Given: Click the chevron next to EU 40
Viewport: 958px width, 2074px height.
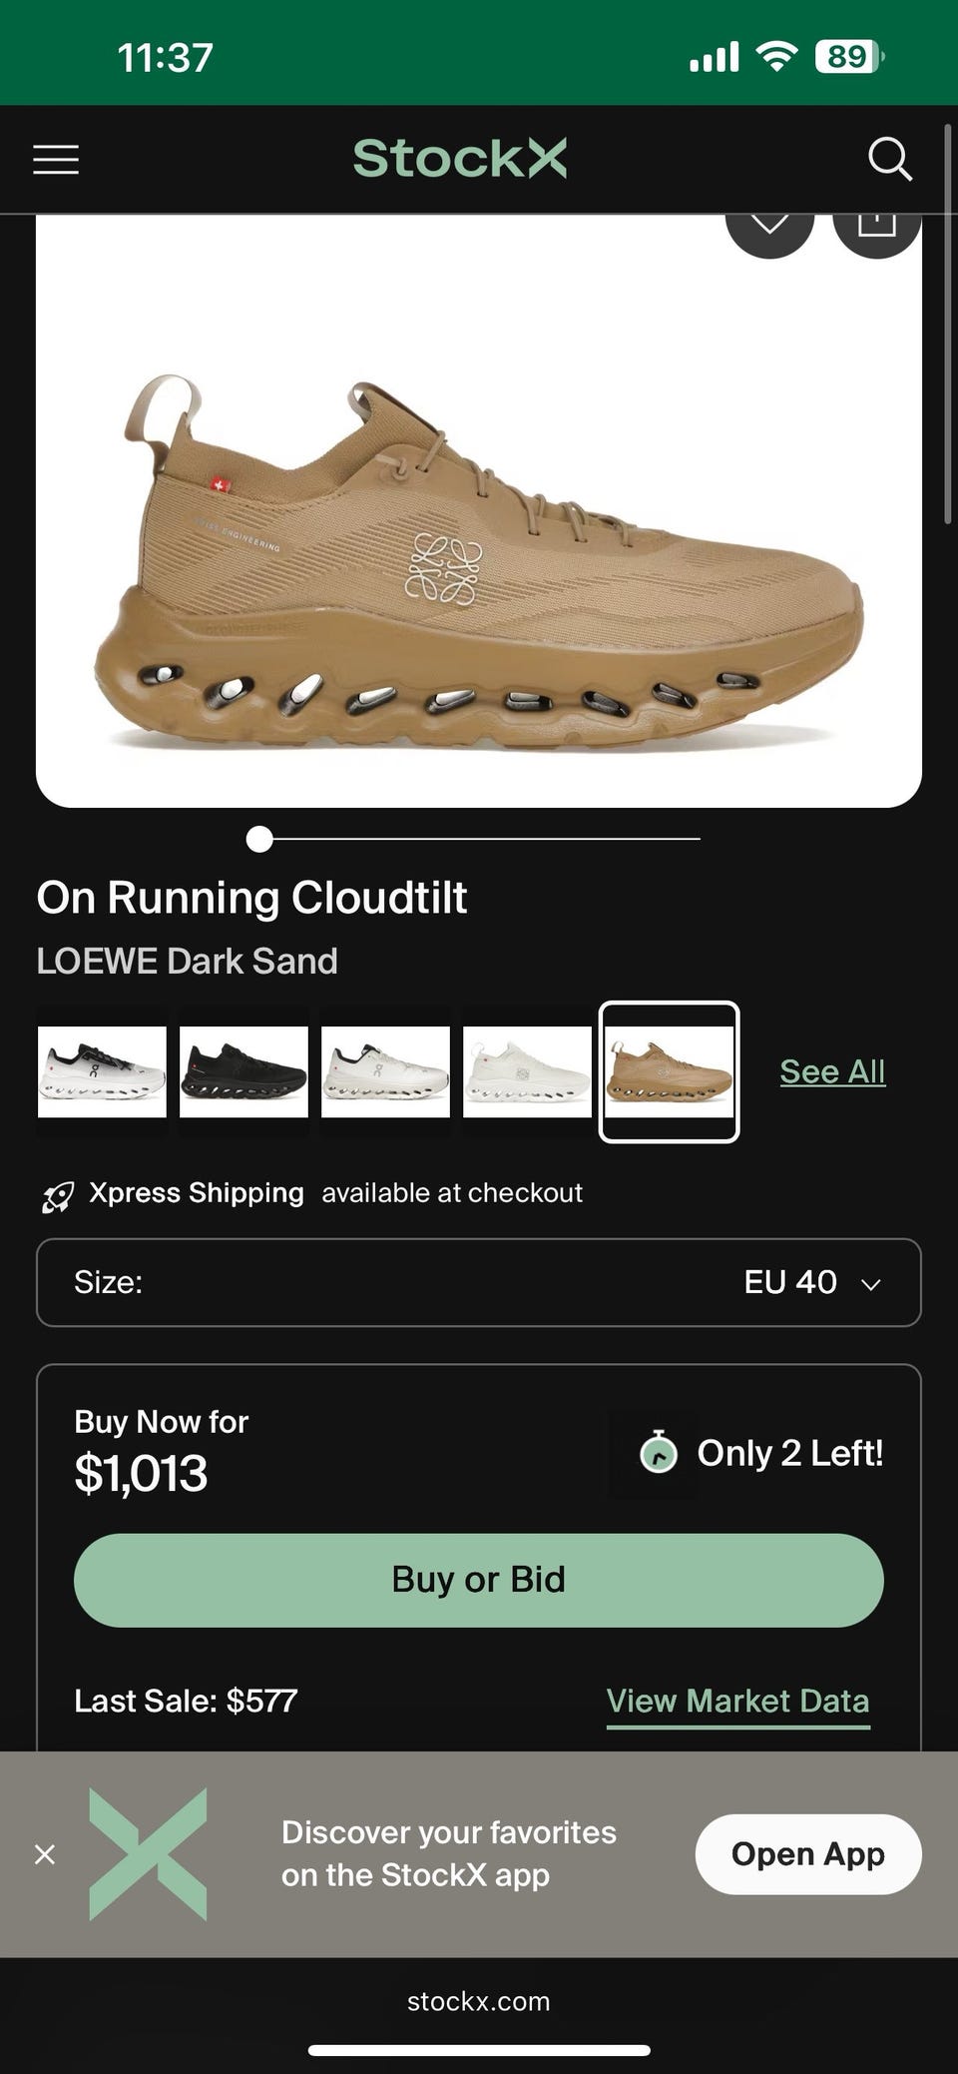Looking at the screenshot, I should (x=870, y=1284).
